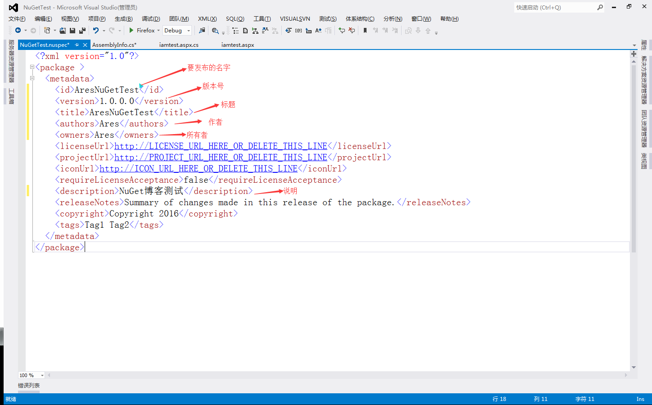652x405 pixels.
Task: Open the document tab list dropdown arrow
Action: pos(634,45)
